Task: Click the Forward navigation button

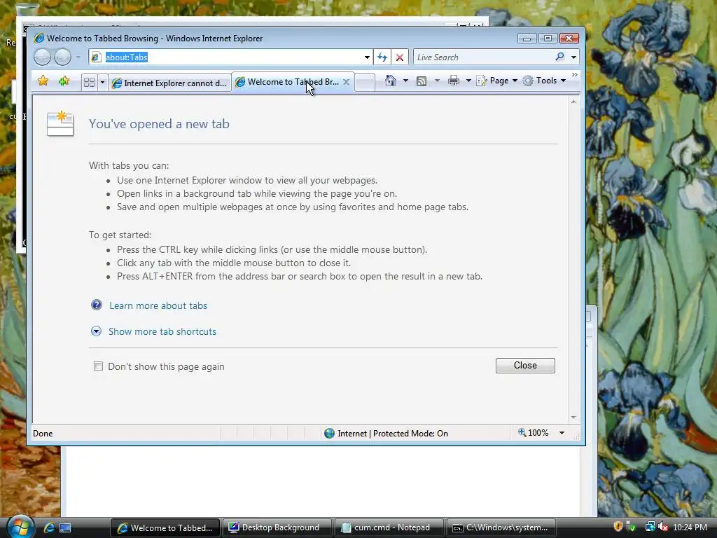Action: (62, 57)
